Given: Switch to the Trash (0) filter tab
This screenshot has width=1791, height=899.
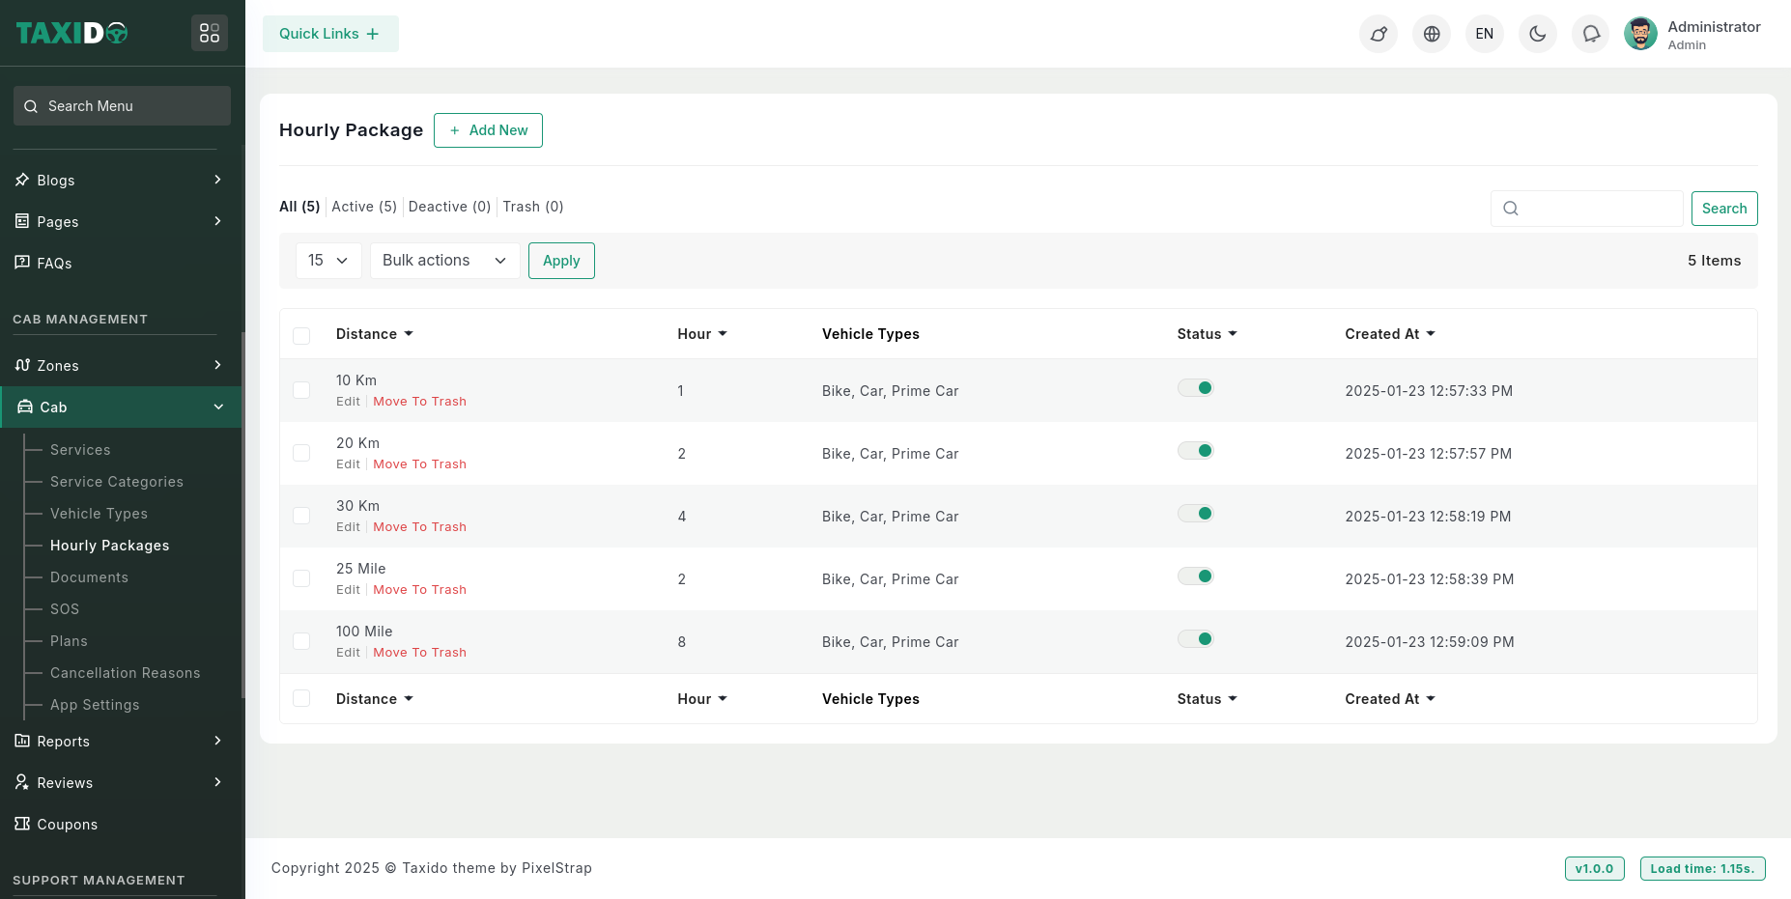Looking at the screenshot, I should pyautogui.click(x=532, y=207).
